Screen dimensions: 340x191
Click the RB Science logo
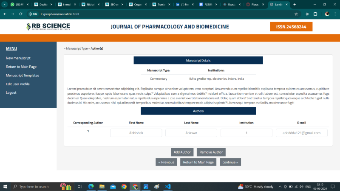click(x=48, y=27)
